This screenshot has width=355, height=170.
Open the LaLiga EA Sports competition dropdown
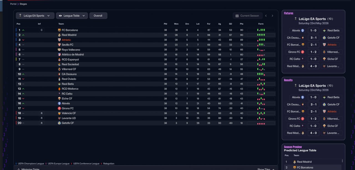pyautogui.click(x=35, y=16)
